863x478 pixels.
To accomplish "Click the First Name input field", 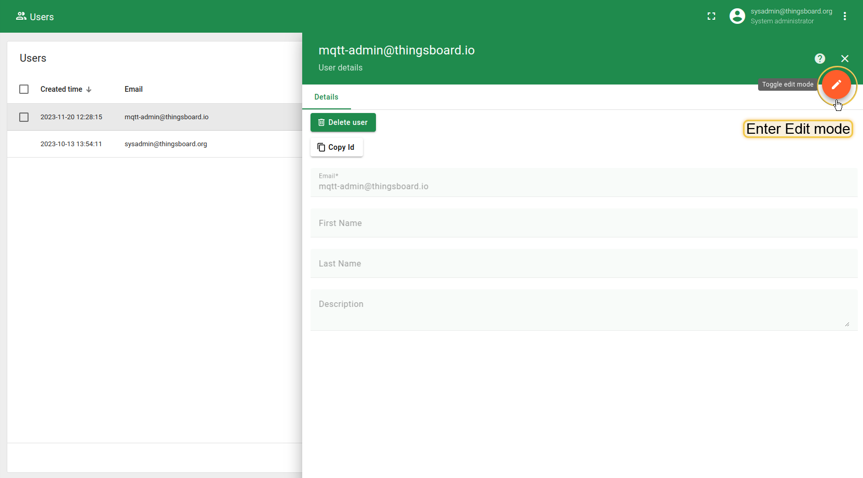I will 584,223.
